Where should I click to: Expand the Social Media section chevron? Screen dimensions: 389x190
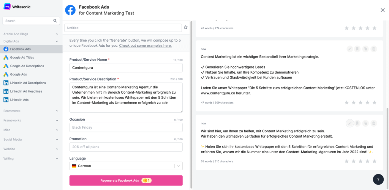[57, 140]
